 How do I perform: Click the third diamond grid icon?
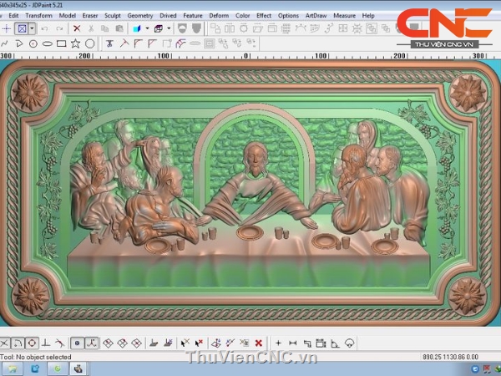click(137, 343)
